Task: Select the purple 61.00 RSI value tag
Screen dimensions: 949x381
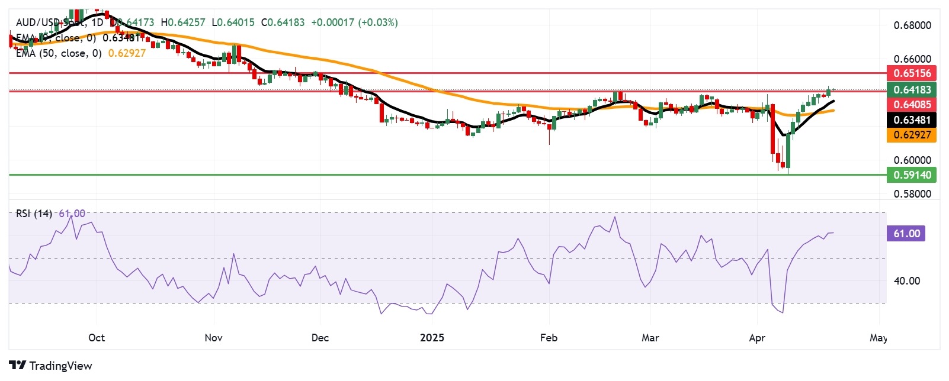Action: point(906,234)
